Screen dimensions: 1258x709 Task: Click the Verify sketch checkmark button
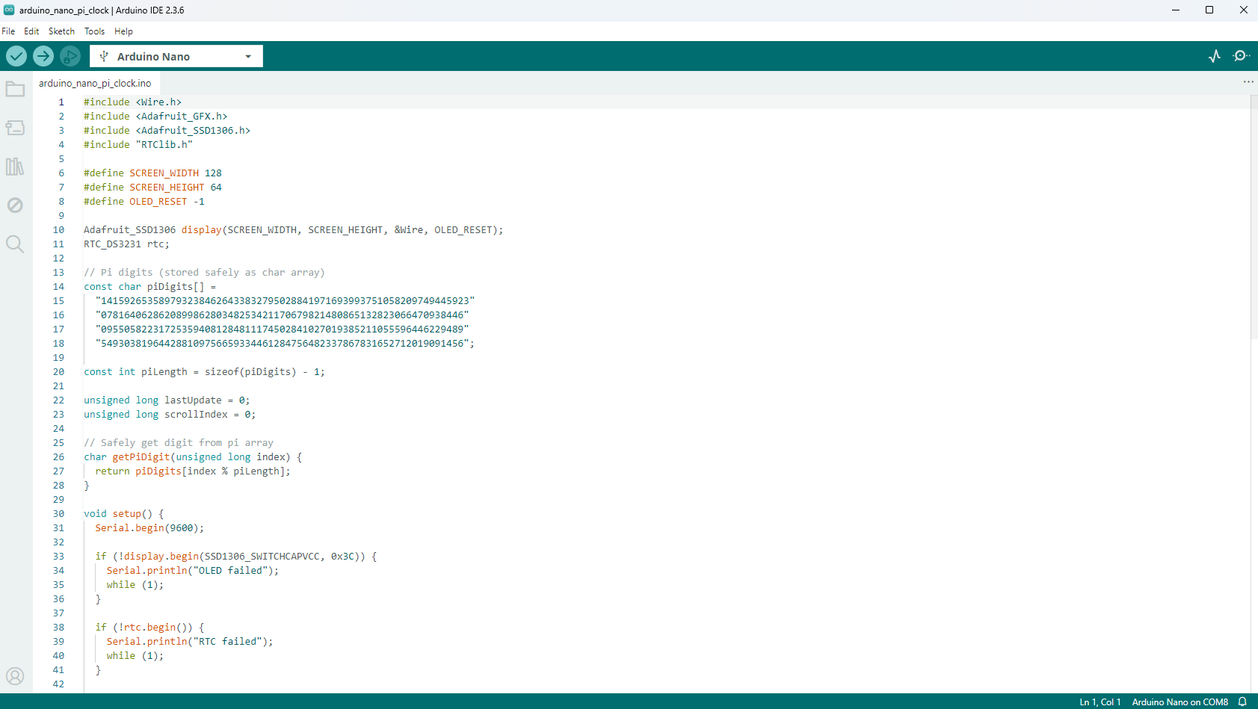coord(16,56)
